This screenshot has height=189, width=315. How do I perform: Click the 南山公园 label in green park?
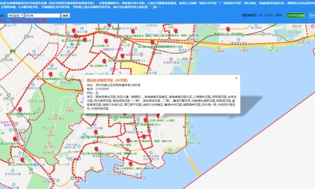point(48,128)
